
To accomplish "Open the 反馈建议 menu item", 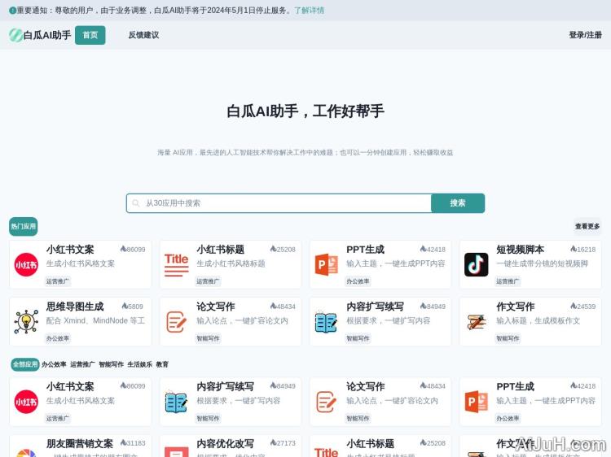I will (143, 35).
